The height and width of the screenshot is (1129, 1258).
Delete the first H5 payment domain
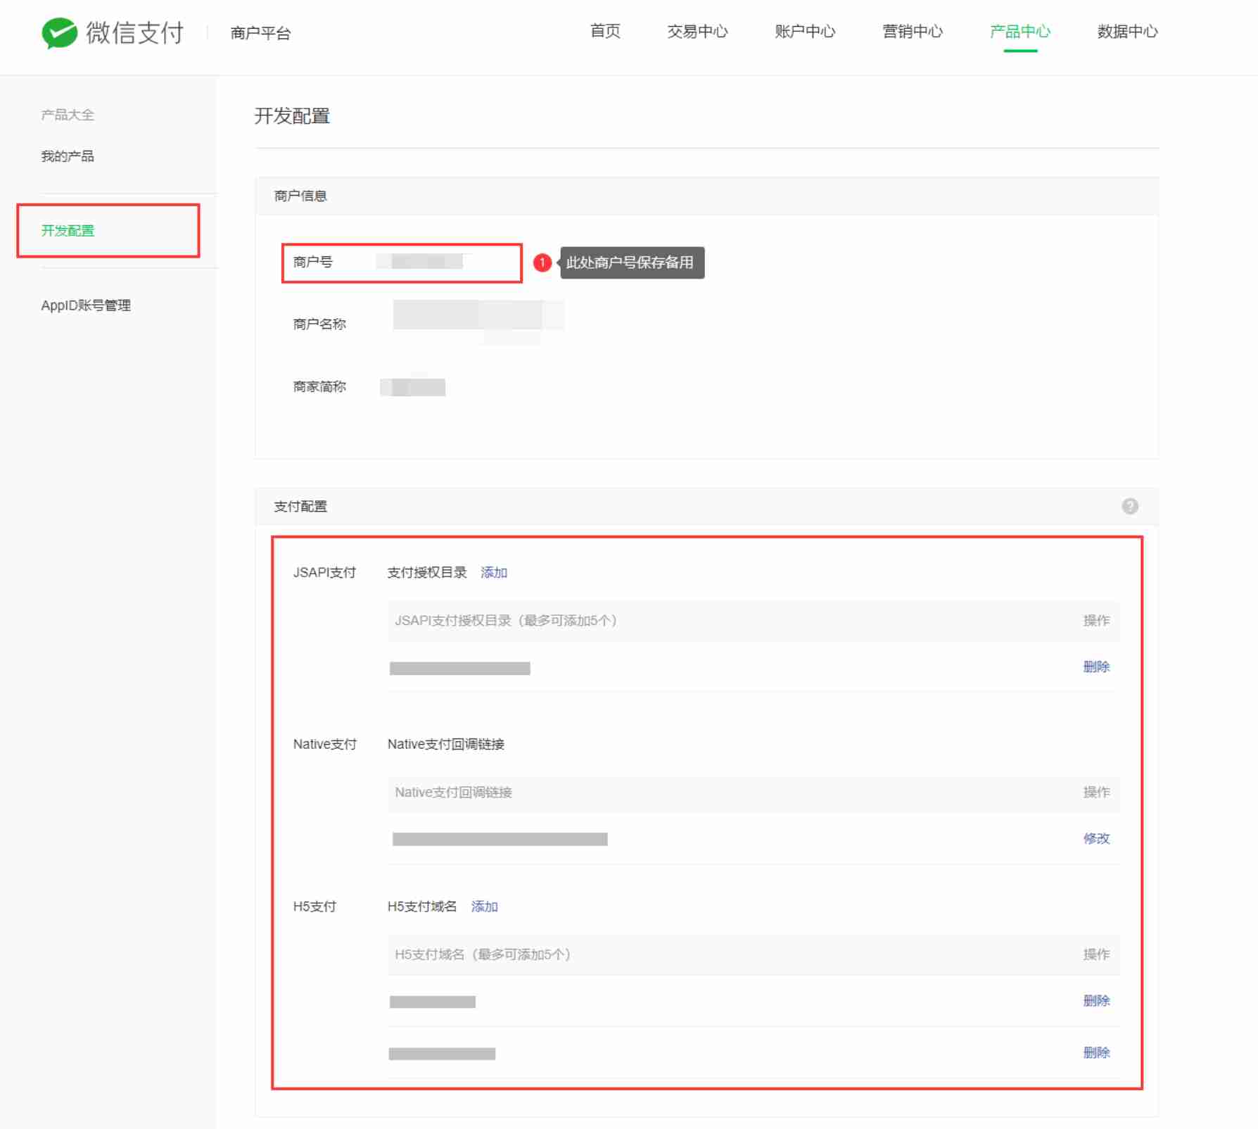tap(1095, 1000)
